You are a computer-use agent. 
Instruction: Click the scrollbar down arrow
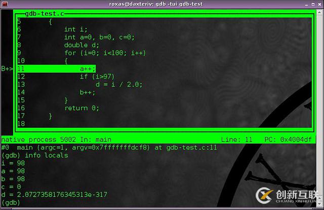tap(319, 204)
